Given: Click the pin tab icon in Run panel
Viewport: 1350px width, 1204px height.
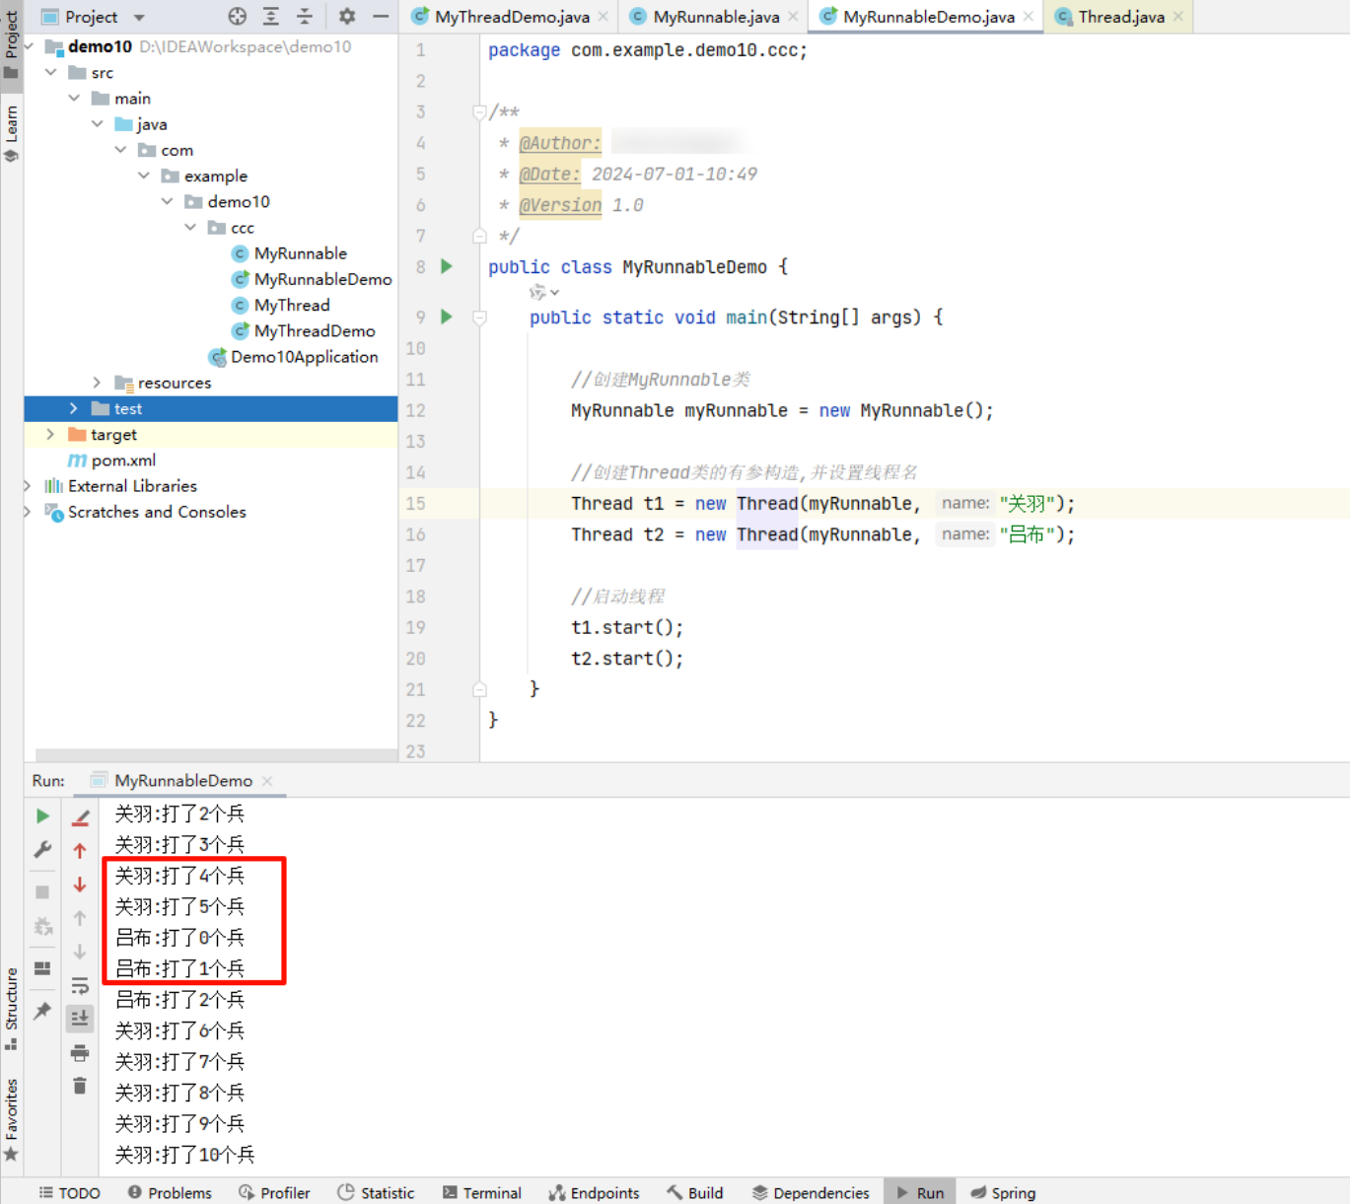Looking at the screenshot, I should (x=42, y=1011).
